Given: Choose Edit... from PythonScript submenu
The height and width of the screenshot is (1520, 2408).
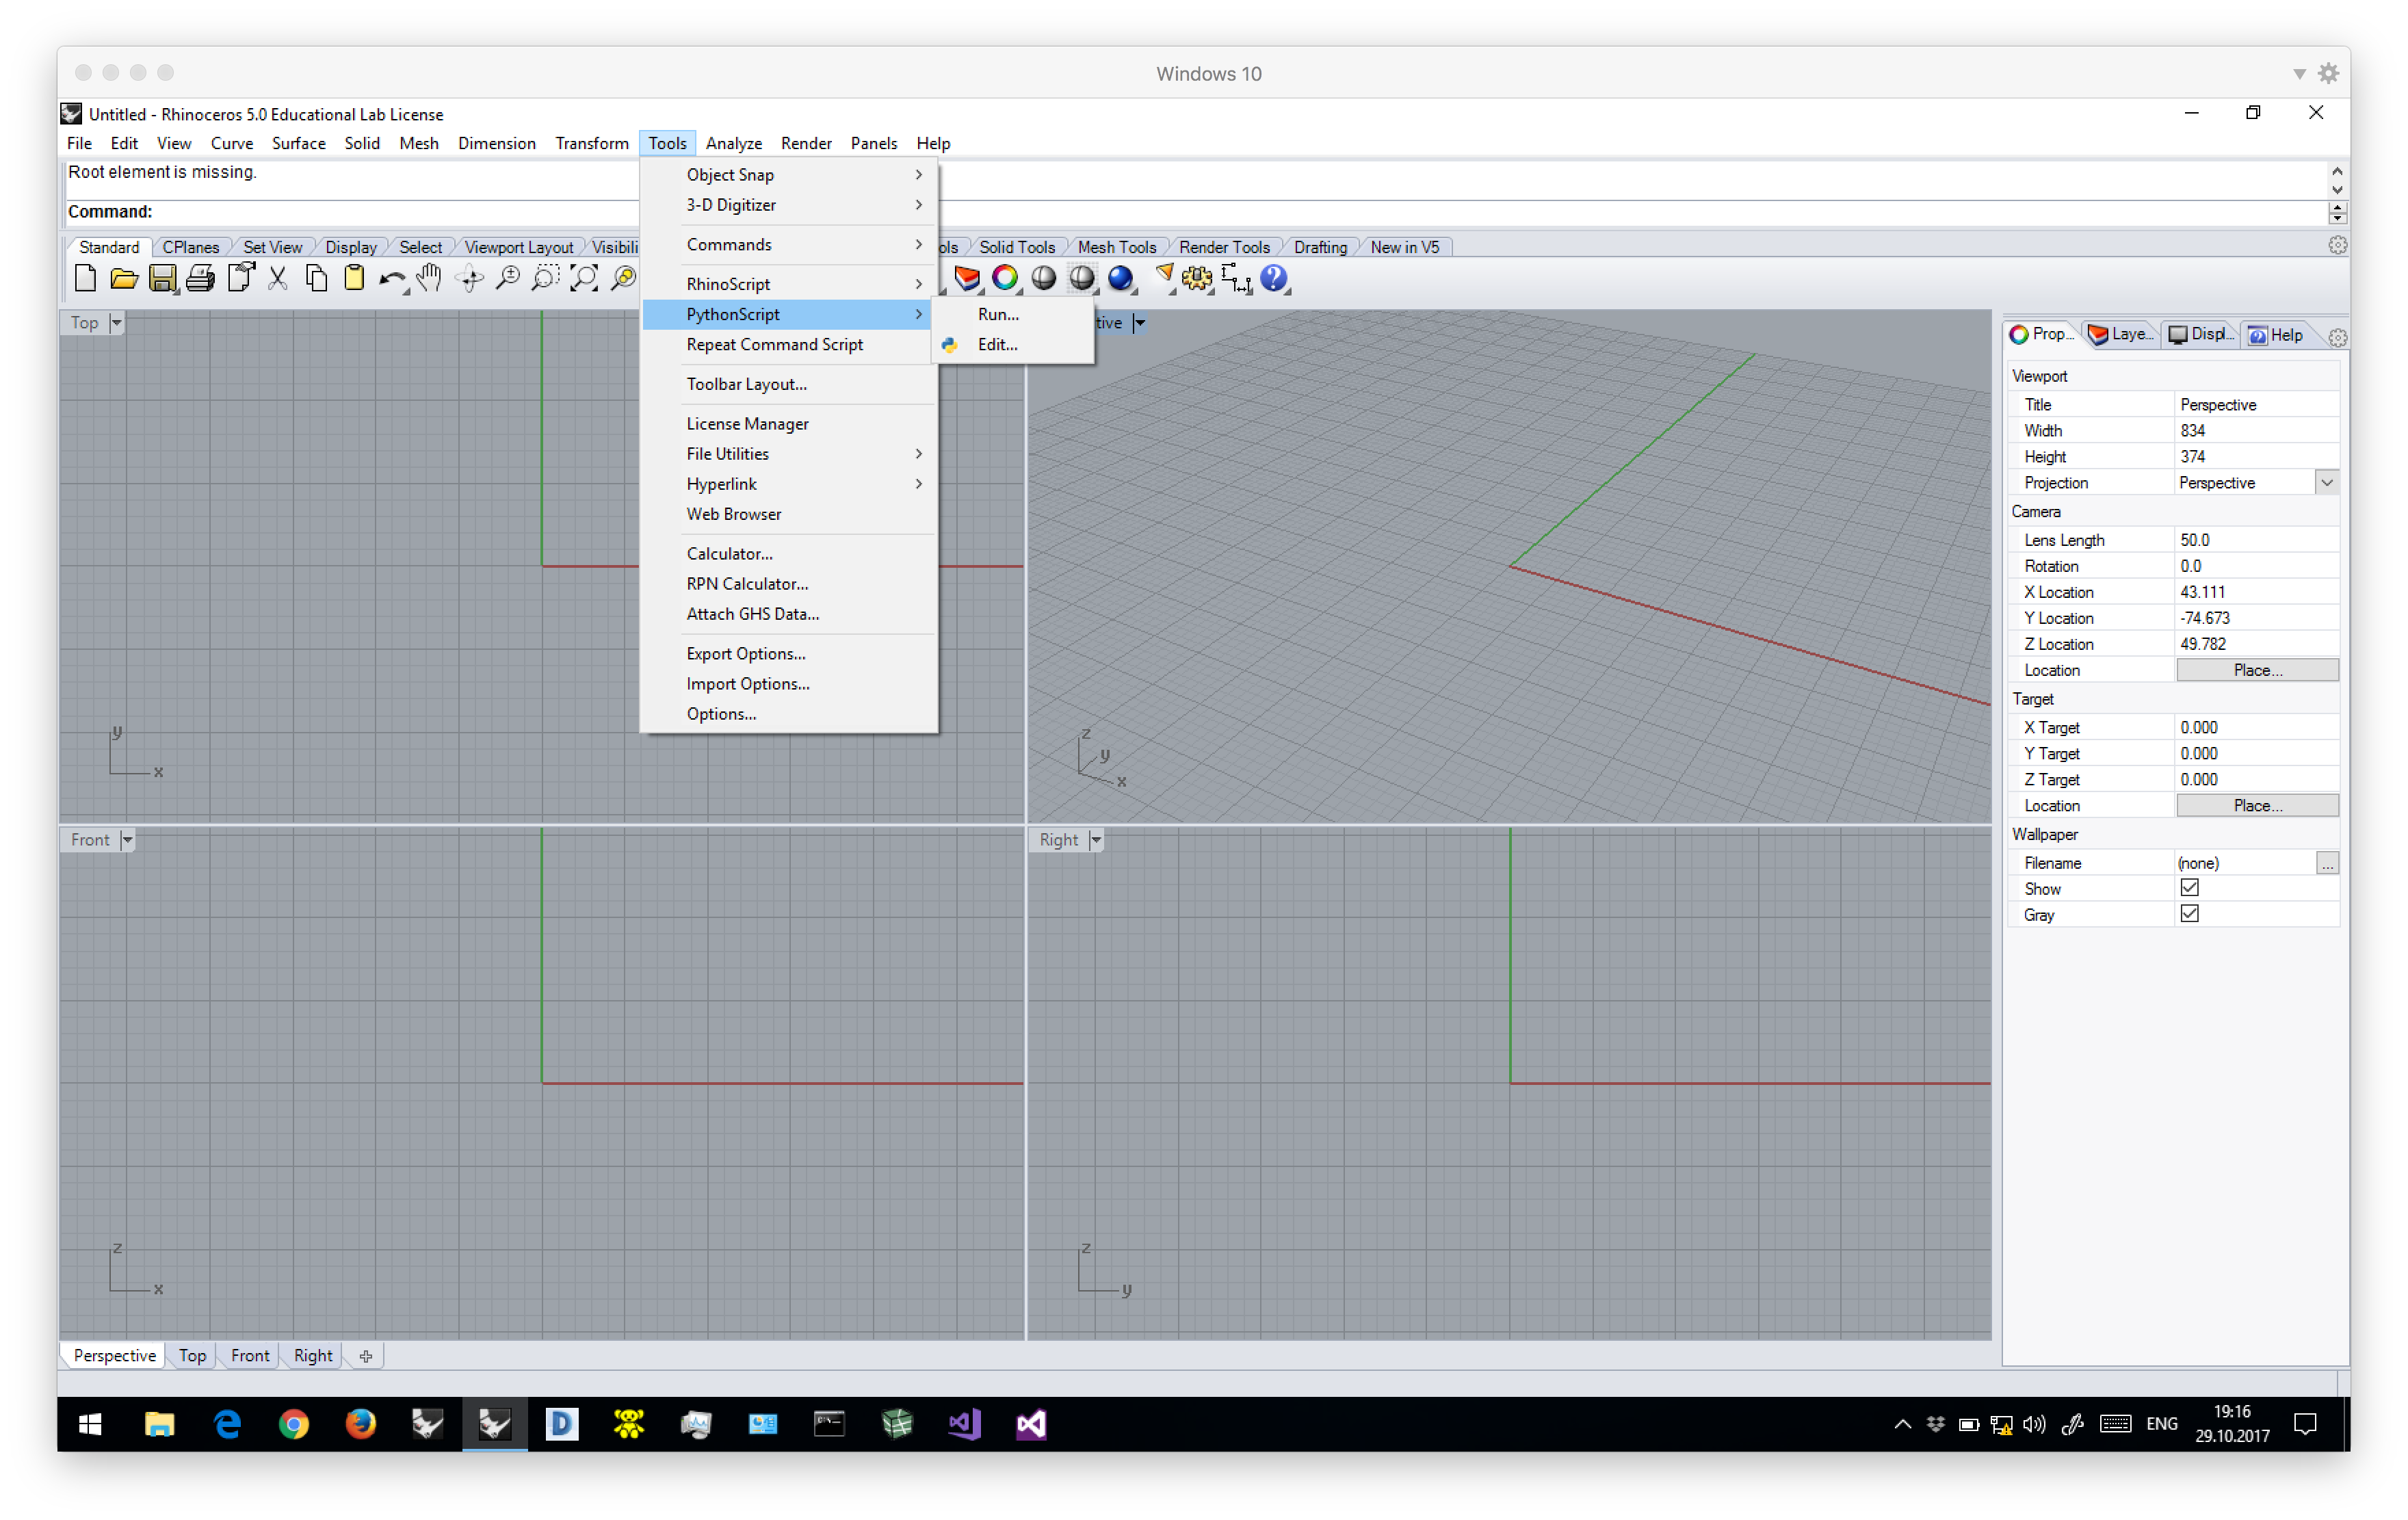Looking at the screenshot, I should 1013,344.
